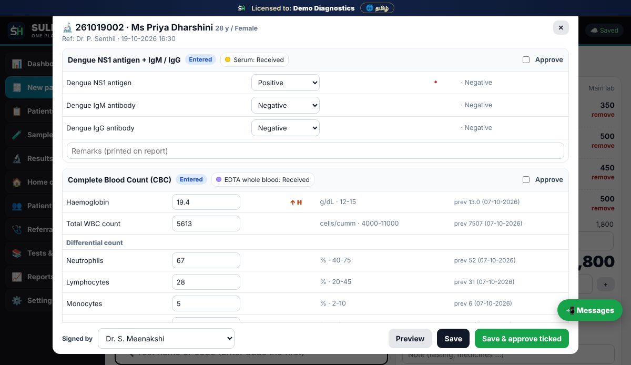This screenshot has height=365, width=631.
Task: Click the Settings gear icon in sidebar
Action: pyautogui.click(x=17, y=300)
